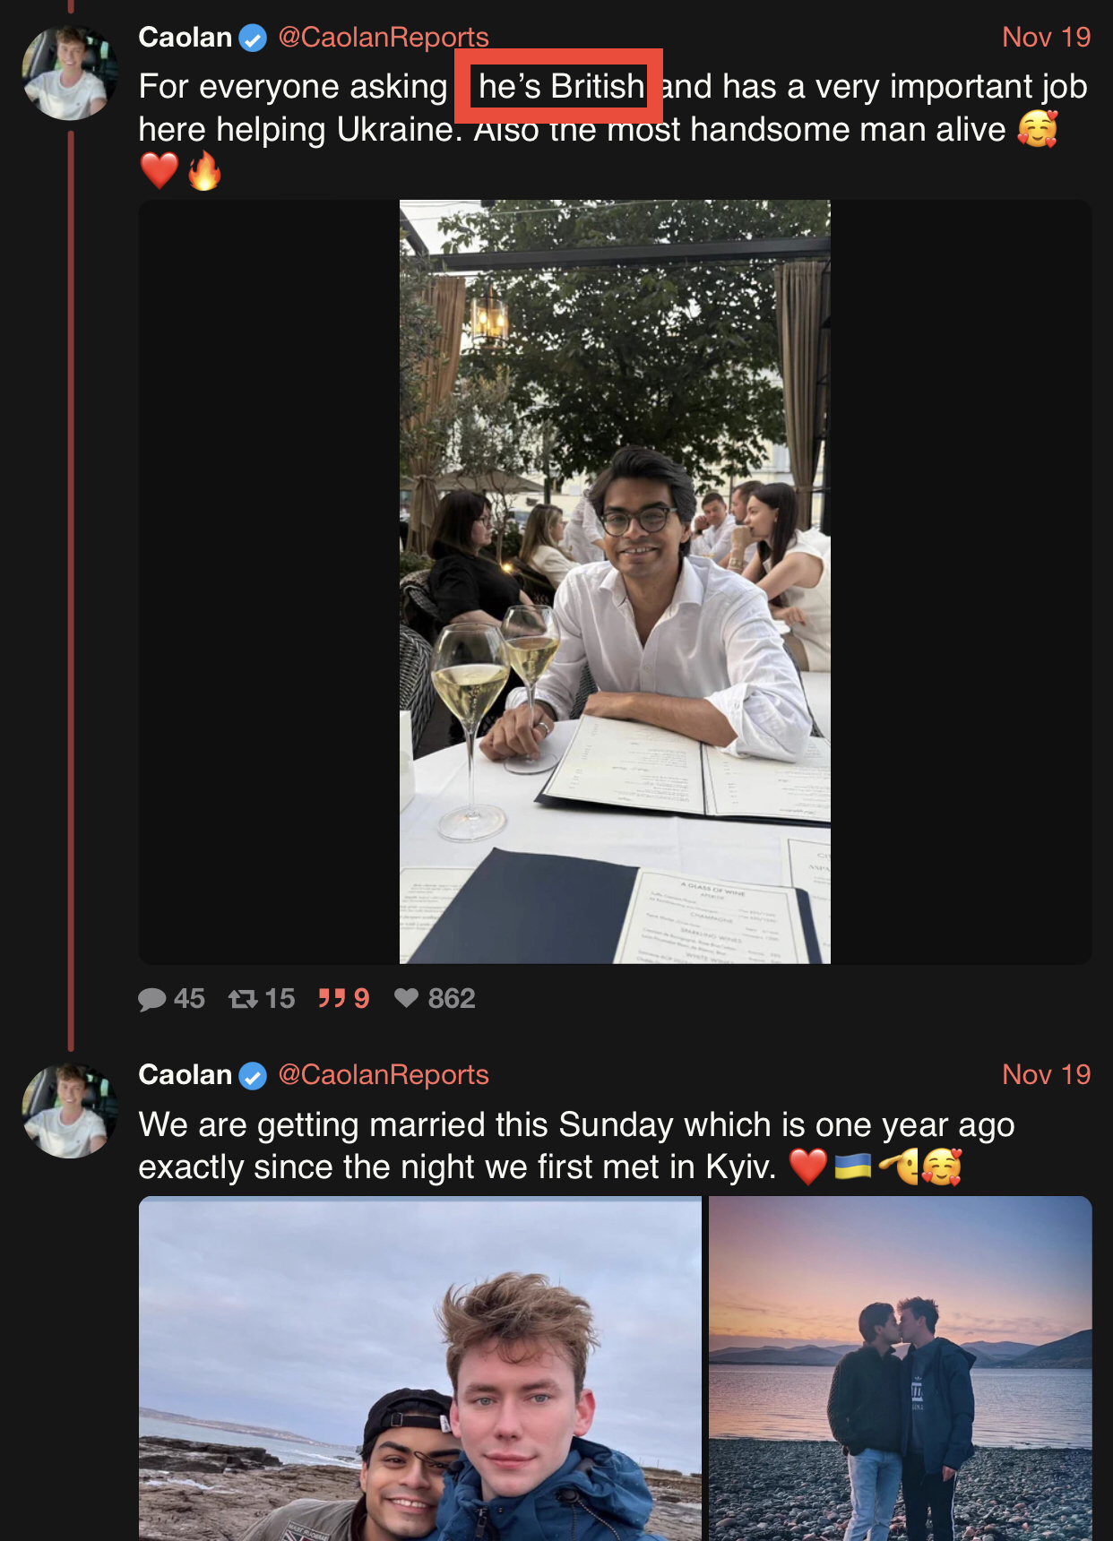Click the Nov 19 date on first tweet
This screenshot has height=1541, width=1113.
point(1046,38)
